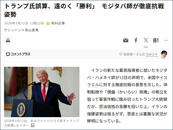Click the image gallery icon in caption

coord(32,125)
